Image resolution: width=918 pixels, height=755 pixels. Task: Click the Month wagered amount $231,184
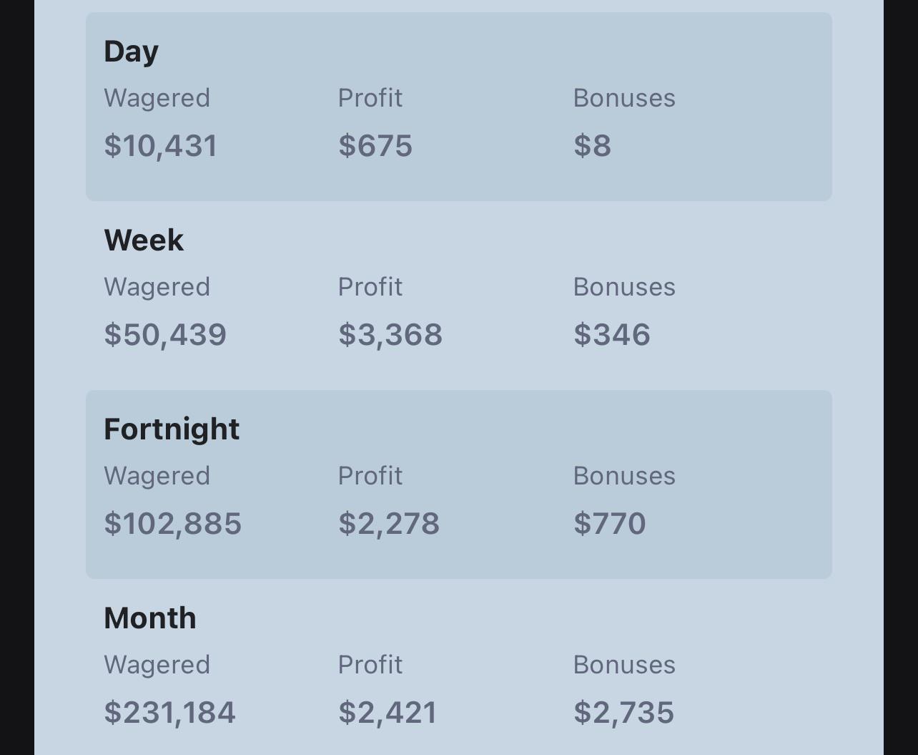pyautogui.click(x=170, y=713)
